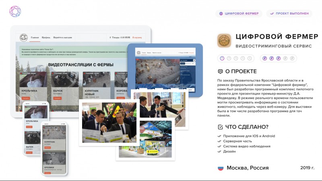Screen dimensions: 322x181
Task: Click the checkmark beside Система видео наблюдения
Action: pos(219,146)
